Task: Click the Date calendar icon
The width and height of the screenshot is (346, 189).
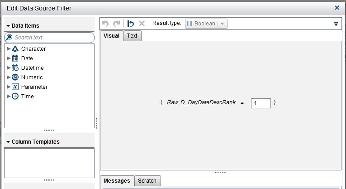Action: 15,58
